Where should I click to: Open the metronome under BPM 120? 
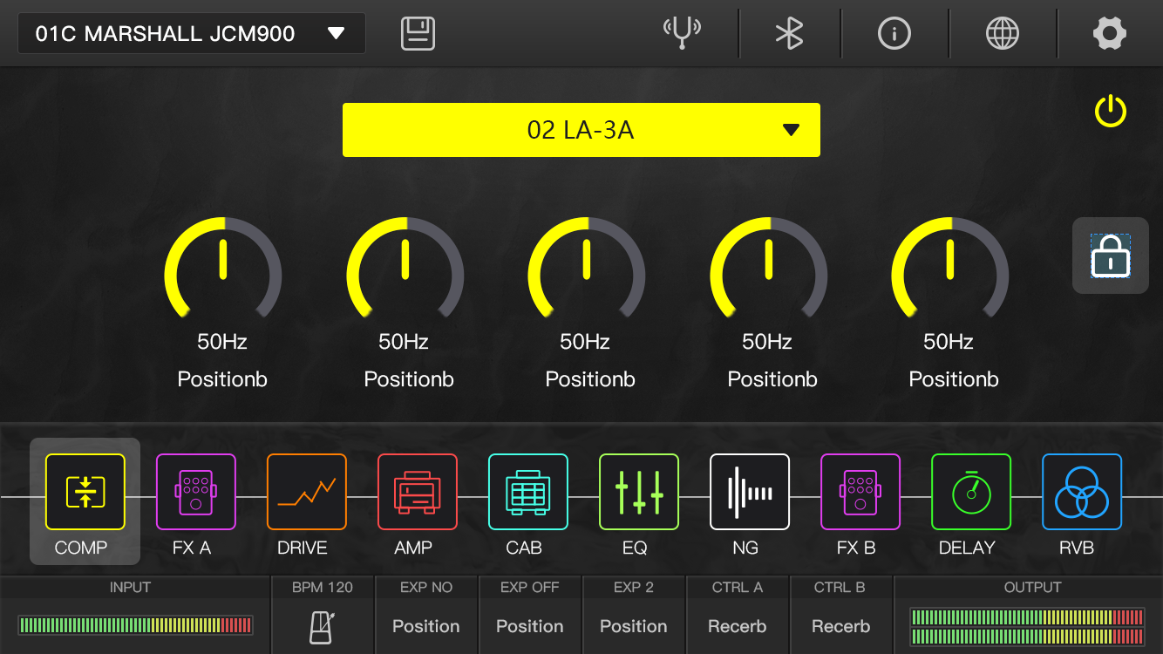pos(323,627)
